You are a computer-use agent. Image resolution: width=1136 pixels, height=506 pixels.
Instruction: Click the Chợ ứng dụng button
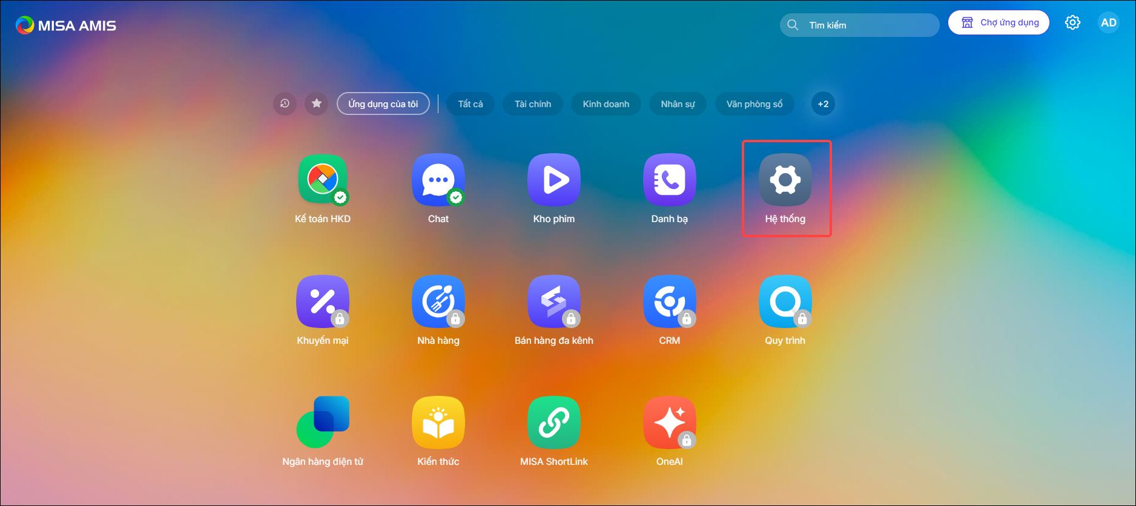click(x=999, y=22)
